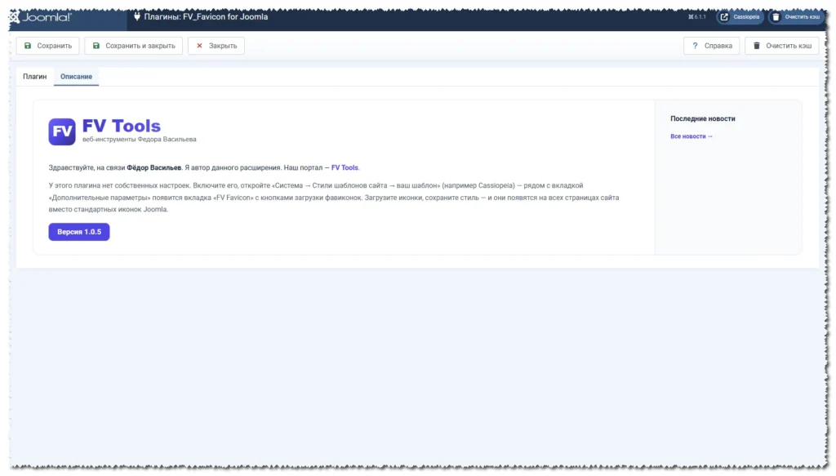Click the Последние новости heading
The image size is (836, 476).
point(703,119)
